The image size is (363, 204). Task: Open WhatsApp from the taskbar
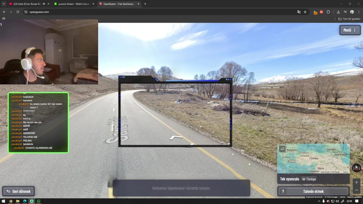coord(39,201)
